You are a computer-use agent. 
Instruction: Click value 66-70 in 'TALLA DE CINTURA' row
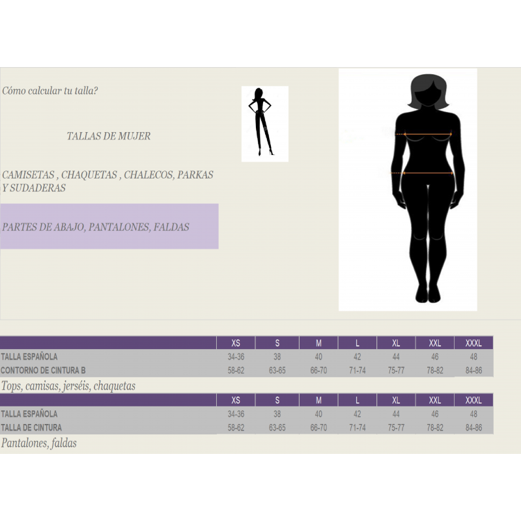[x=318, y=428]
